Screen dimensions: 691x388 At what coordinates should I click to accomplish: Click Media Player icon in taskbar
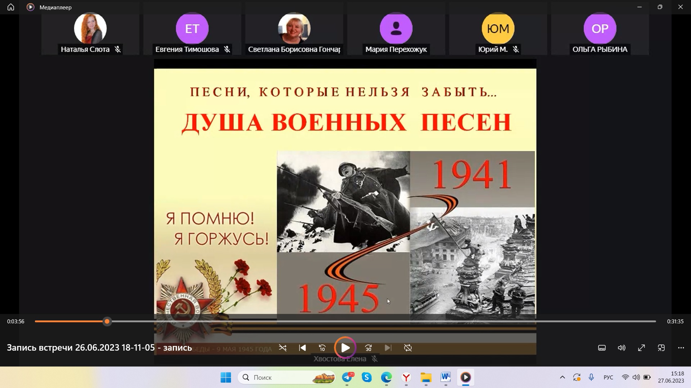coord(465,378)
